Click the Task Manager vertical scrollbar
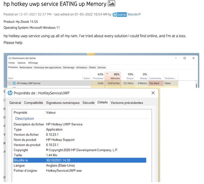Screen dimensions: 204x184 point(196,85)
